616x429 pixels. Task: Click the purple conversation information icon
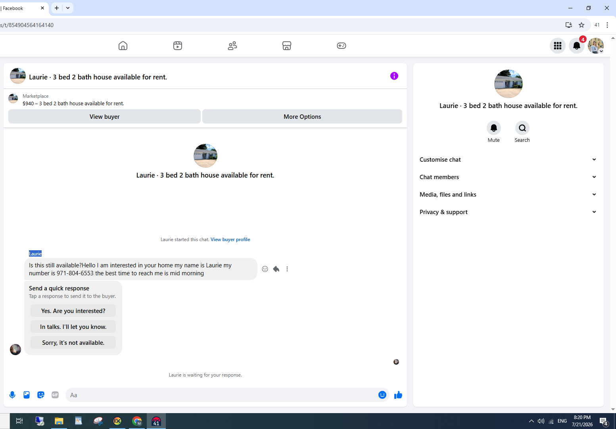point(394,76)
